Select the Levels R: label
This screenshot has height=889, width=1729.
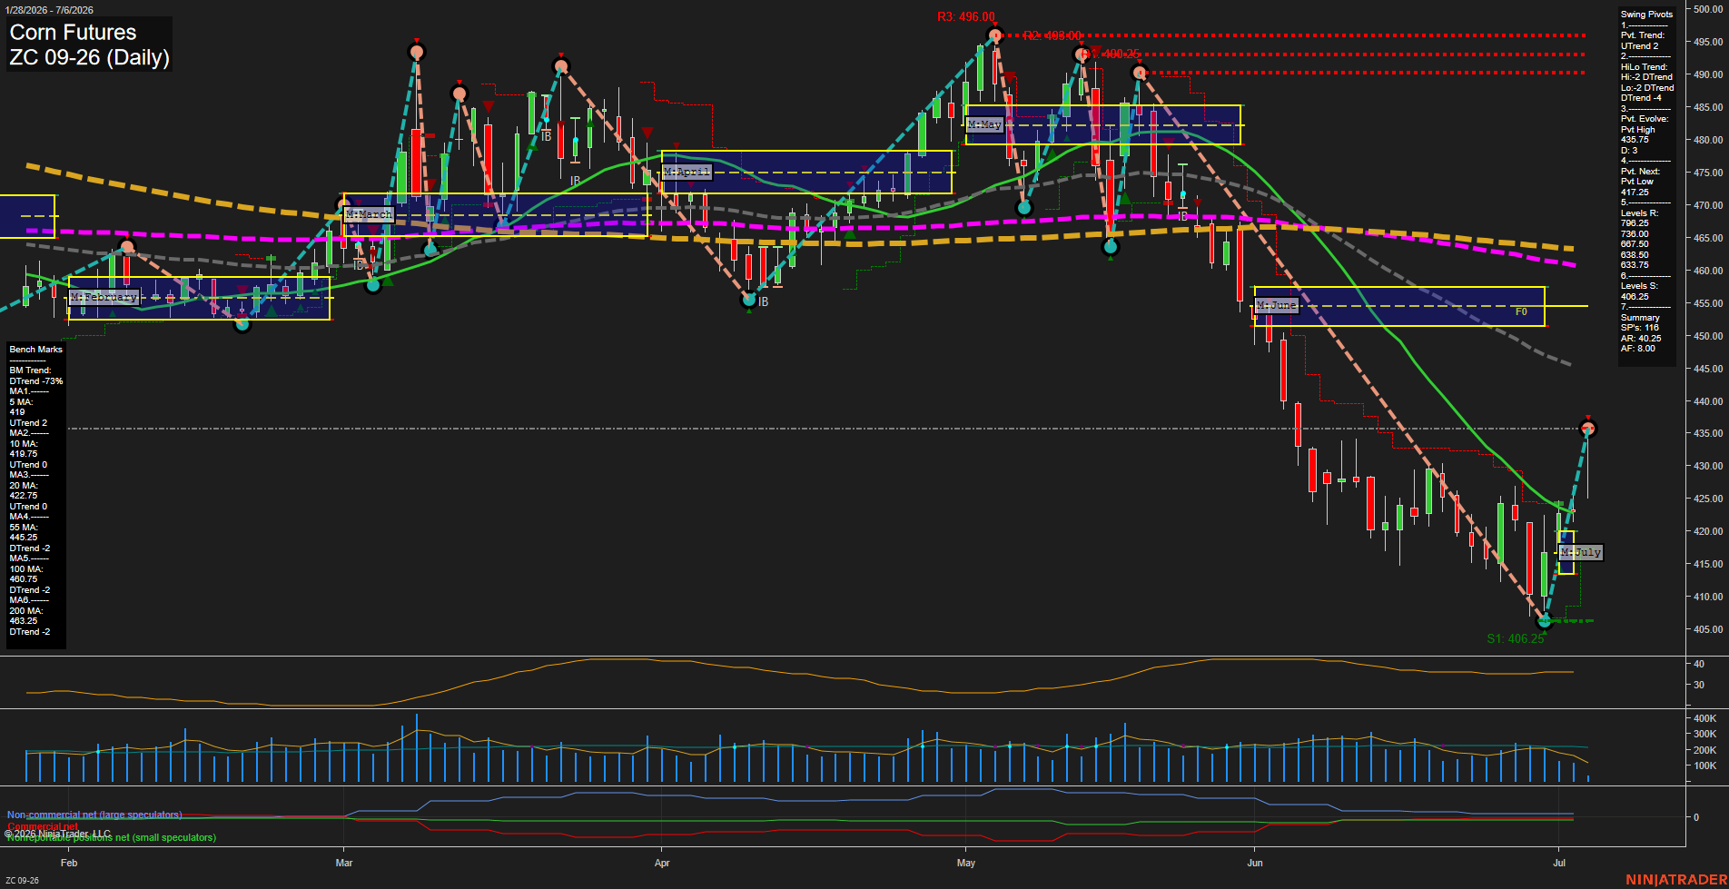tap(1639, 213)
